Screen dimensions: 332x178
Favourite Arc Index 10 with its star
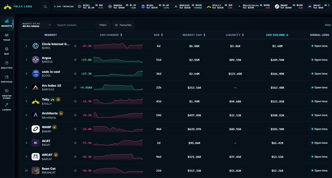75,87
